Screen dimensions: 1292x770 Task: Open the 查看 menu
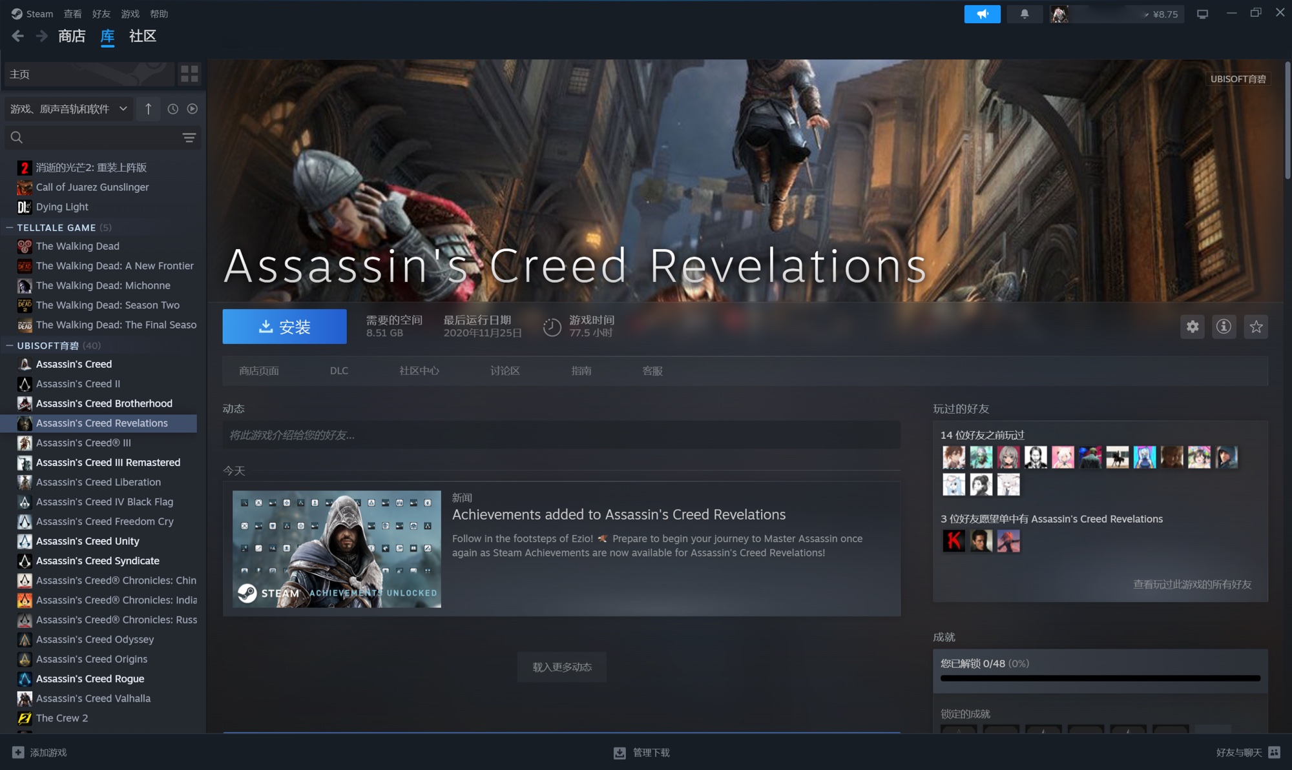72,14
